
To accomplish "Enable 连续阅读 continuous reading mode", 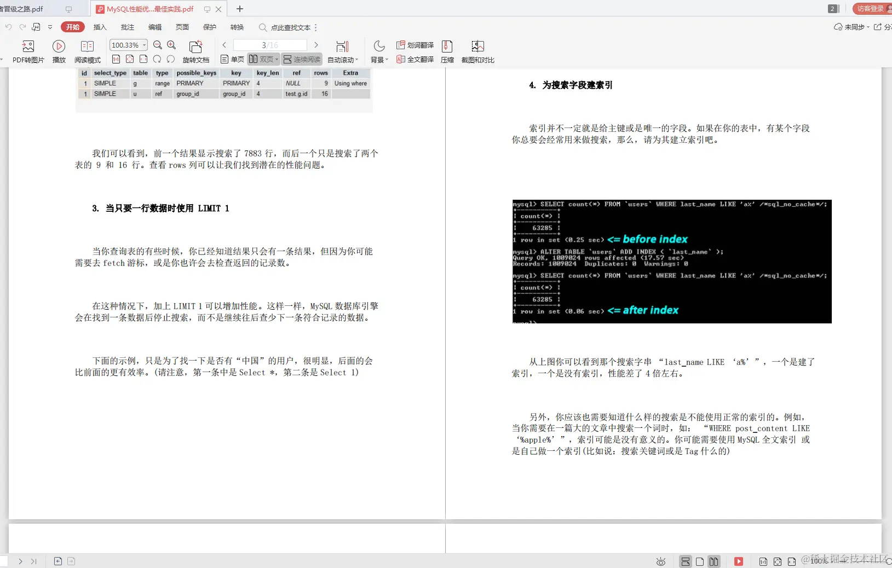I will 302,59.
